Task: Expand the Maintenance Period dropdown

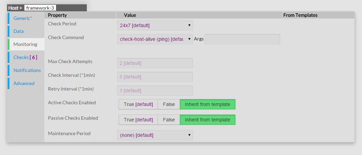Action: [x=155, y=135]
